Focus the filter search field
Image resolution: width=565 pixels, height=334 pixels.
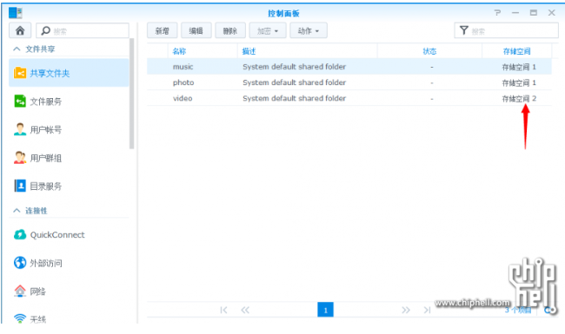(506, 30)
